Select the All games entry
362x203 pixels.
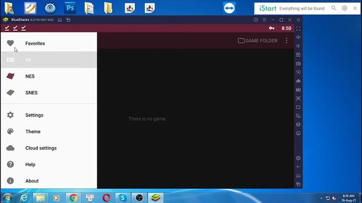coord(49,60)
